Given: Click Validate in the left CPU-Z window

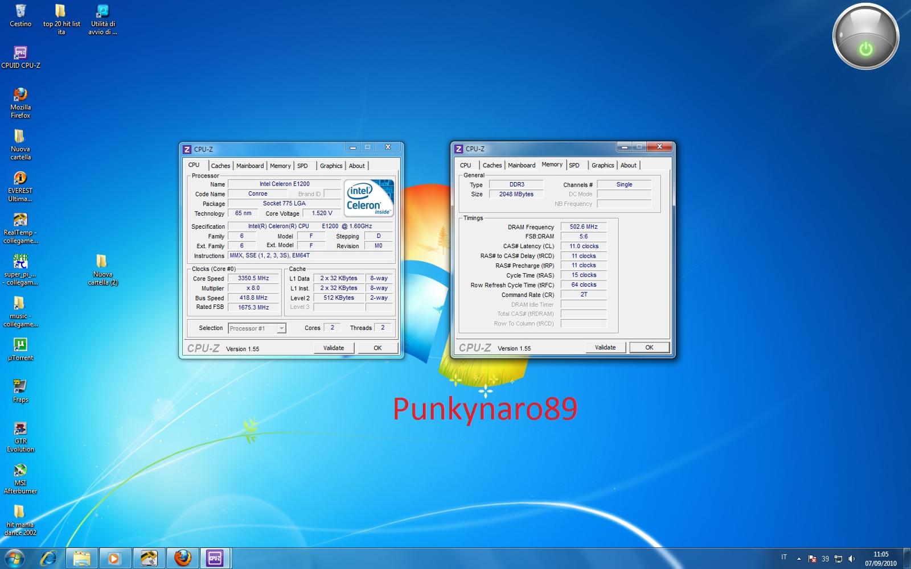Looking at the screenshot, I should (x=334, y=348).
